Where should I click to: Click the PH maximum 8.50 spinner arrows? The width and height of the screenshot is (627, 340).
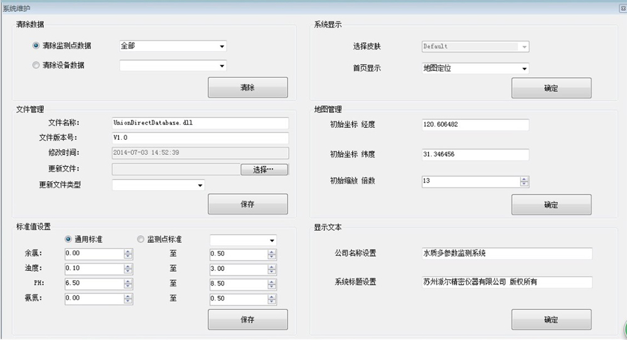pos(272,284)
